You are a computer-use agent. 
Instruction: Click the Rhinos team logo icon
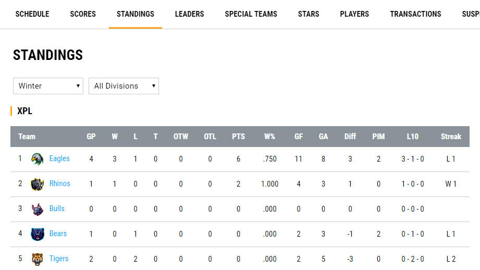pyautogui.click(x=37, y=184)
